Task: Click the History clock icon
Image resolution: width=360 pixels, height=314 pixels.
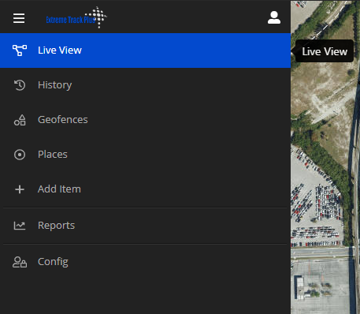Action: (20, 85)
